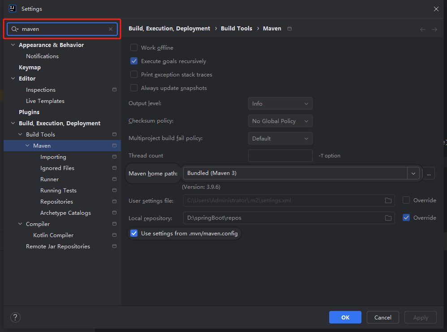This screenshot has height=332, width=447.
Task: Browse folder for Local repository
Action: click(388, 218)
